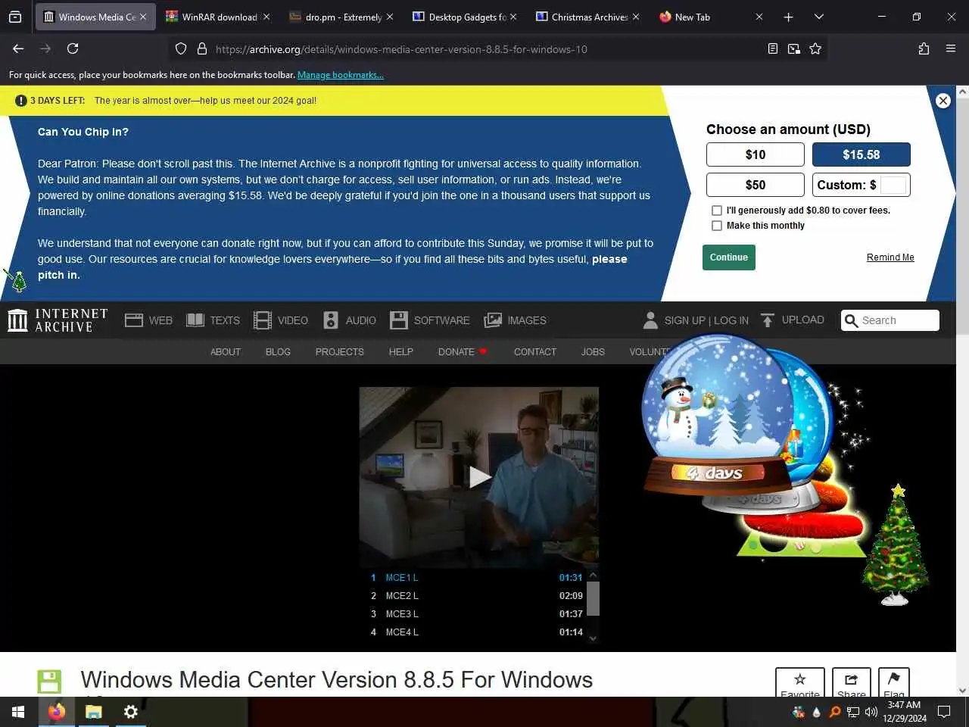Open a new tab with plus
The width and height of the screenshot is (969, 727).
788,17
